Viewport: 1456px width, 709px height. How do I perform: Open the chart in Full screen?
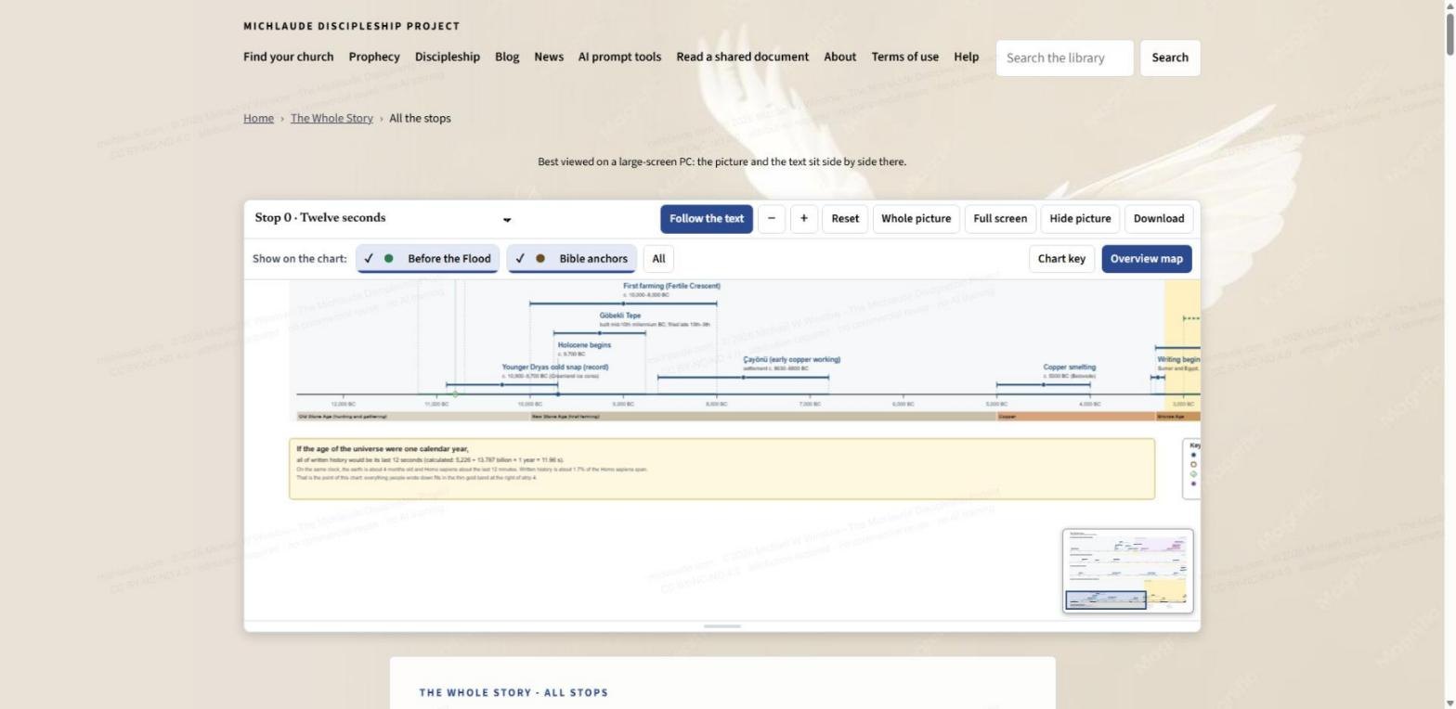pyautogui.click(x=1000, y=219)
